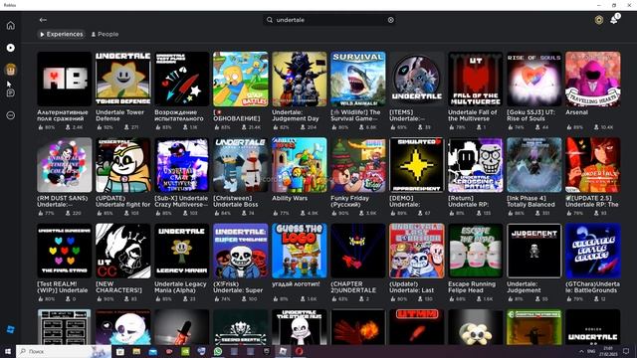Open the Windows notification center
637x358 pixels.
[626, 351]
